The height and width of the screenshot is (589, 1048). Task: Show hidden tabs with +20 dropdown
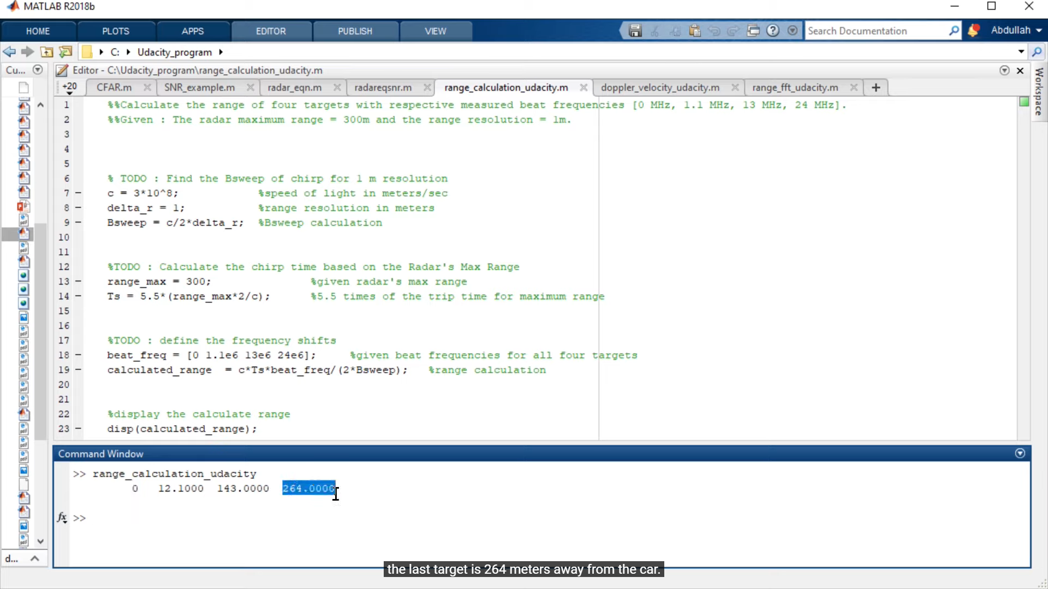click(x=69, y=88)
